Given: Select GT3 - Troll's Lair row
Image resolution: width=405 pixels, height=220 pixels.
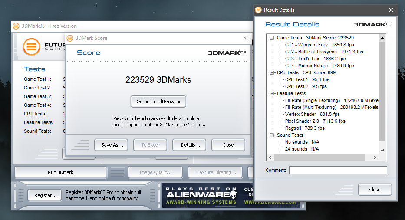Looking at the screenshot, I should click(316, 59).
